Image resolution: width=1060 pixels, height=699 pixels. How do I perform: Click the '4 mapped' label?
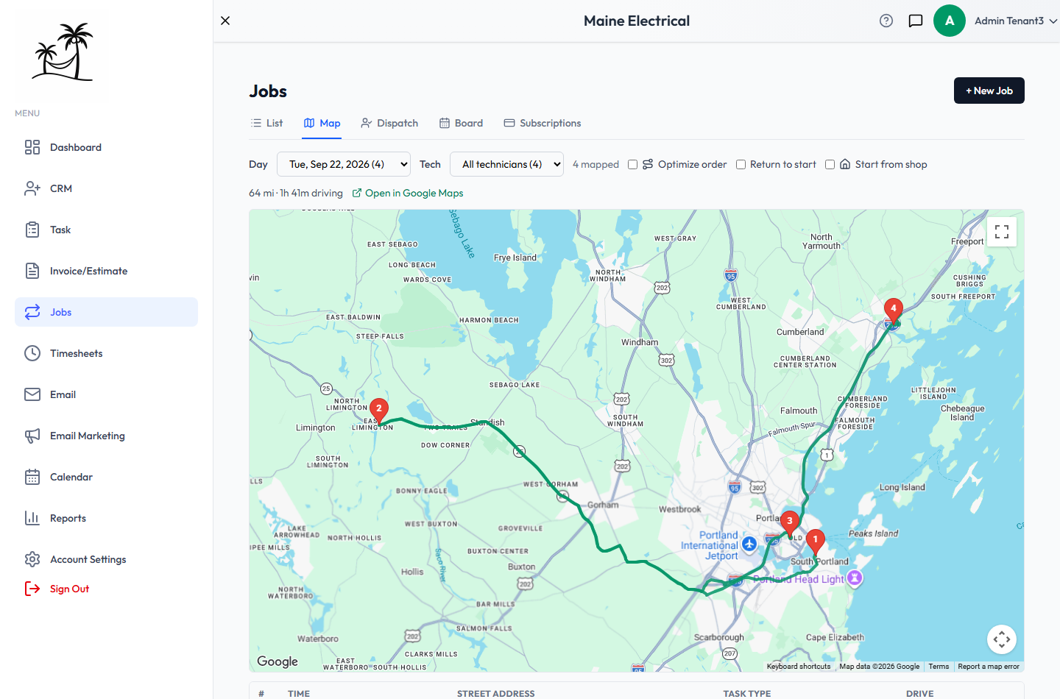pos(596,164)
